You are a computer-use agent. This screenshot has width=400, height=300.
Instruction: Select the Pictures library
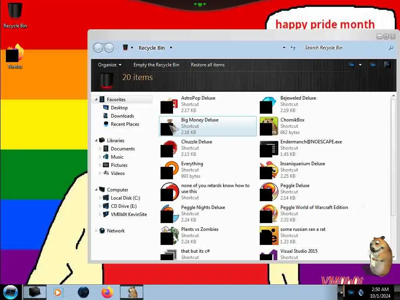coord(119,165)
